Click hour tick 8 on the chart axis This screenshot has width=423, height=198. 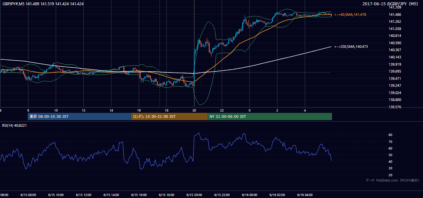28,111
